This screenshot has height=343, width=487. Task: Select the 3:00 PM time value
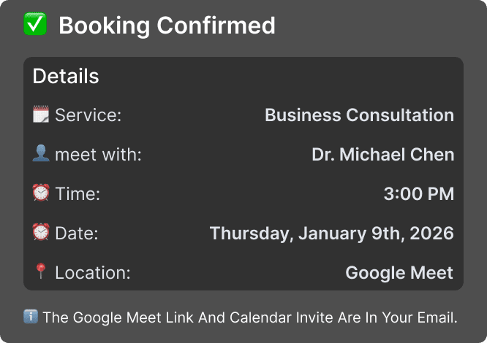pyautogui.click(x=418, y=194)
